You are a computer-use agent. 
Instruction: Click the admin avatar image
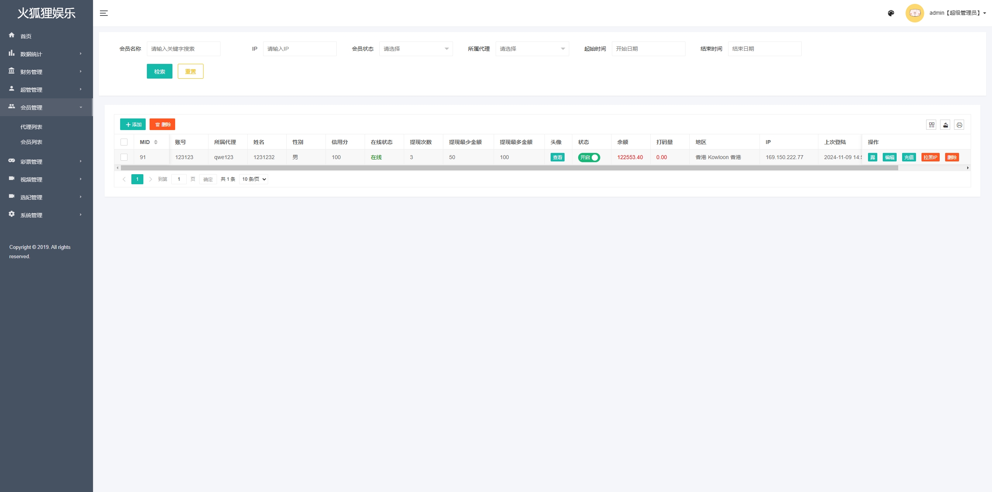(x=914, y=13)
